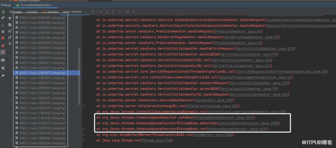
Task: Toggle fold marker beside ThreadBody.run line
Action: 84,129
